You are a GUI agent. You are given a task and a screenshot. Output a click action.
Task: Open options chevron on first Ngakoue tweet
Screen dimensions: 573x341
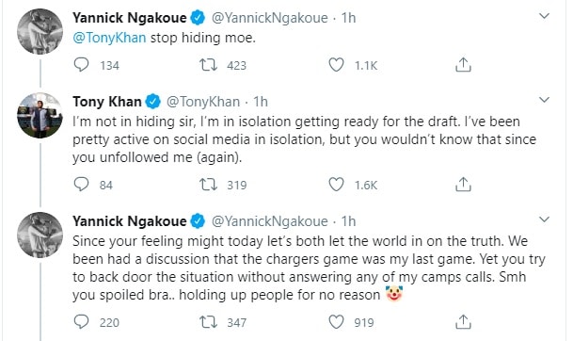coord(544,16)
